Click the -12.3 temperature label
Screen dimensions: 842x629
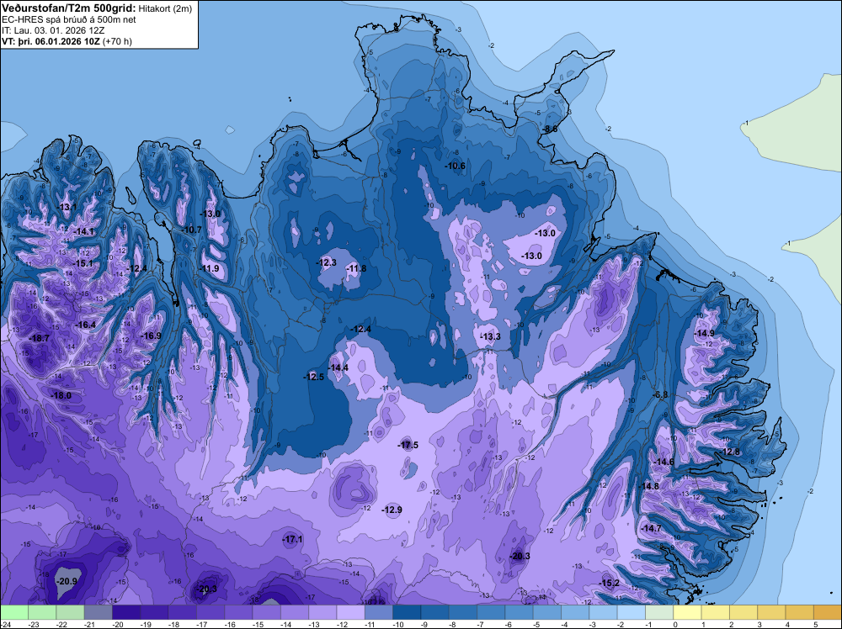(x=326, y=262)
